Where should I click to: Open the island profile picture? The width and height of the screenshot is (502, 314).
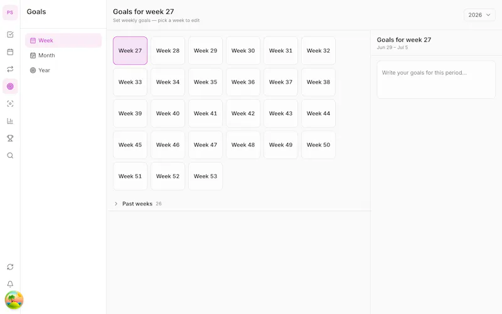(x=14, y=300)
